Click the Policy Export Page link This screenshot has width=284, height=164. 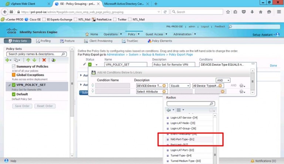[x=181, y=54]
